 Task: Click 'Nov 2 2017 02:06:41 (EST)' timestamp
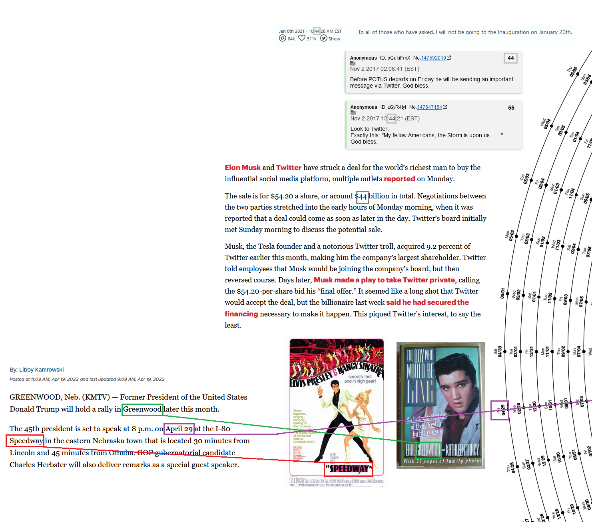[385, 69]
